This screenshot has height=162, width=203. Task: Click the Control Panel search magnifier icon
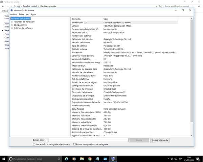(x=199, y=6)
